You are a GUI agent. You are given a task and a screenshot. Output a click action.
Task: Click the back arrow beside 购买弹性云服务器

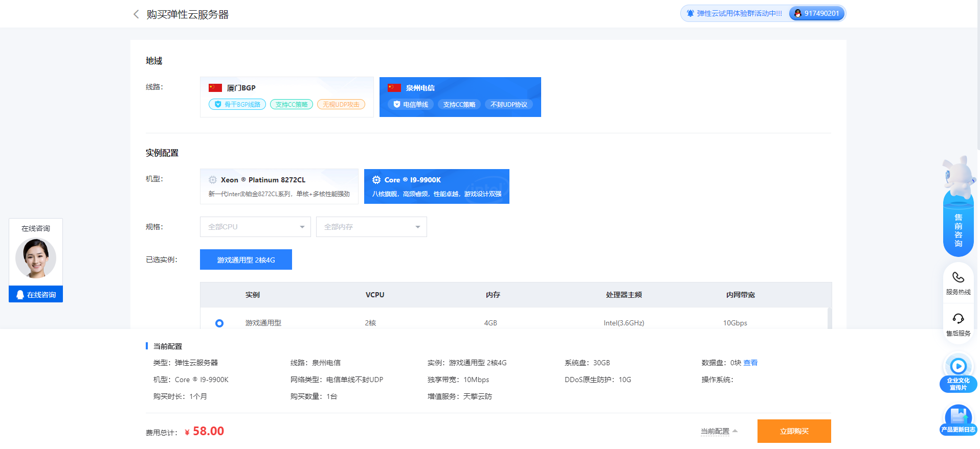click(x=136, y=14)
